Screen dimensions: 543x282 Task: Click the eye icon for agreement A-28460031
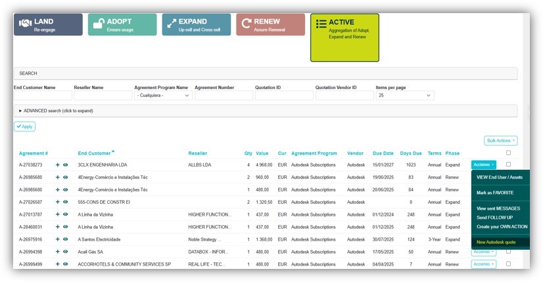[66, 227]
